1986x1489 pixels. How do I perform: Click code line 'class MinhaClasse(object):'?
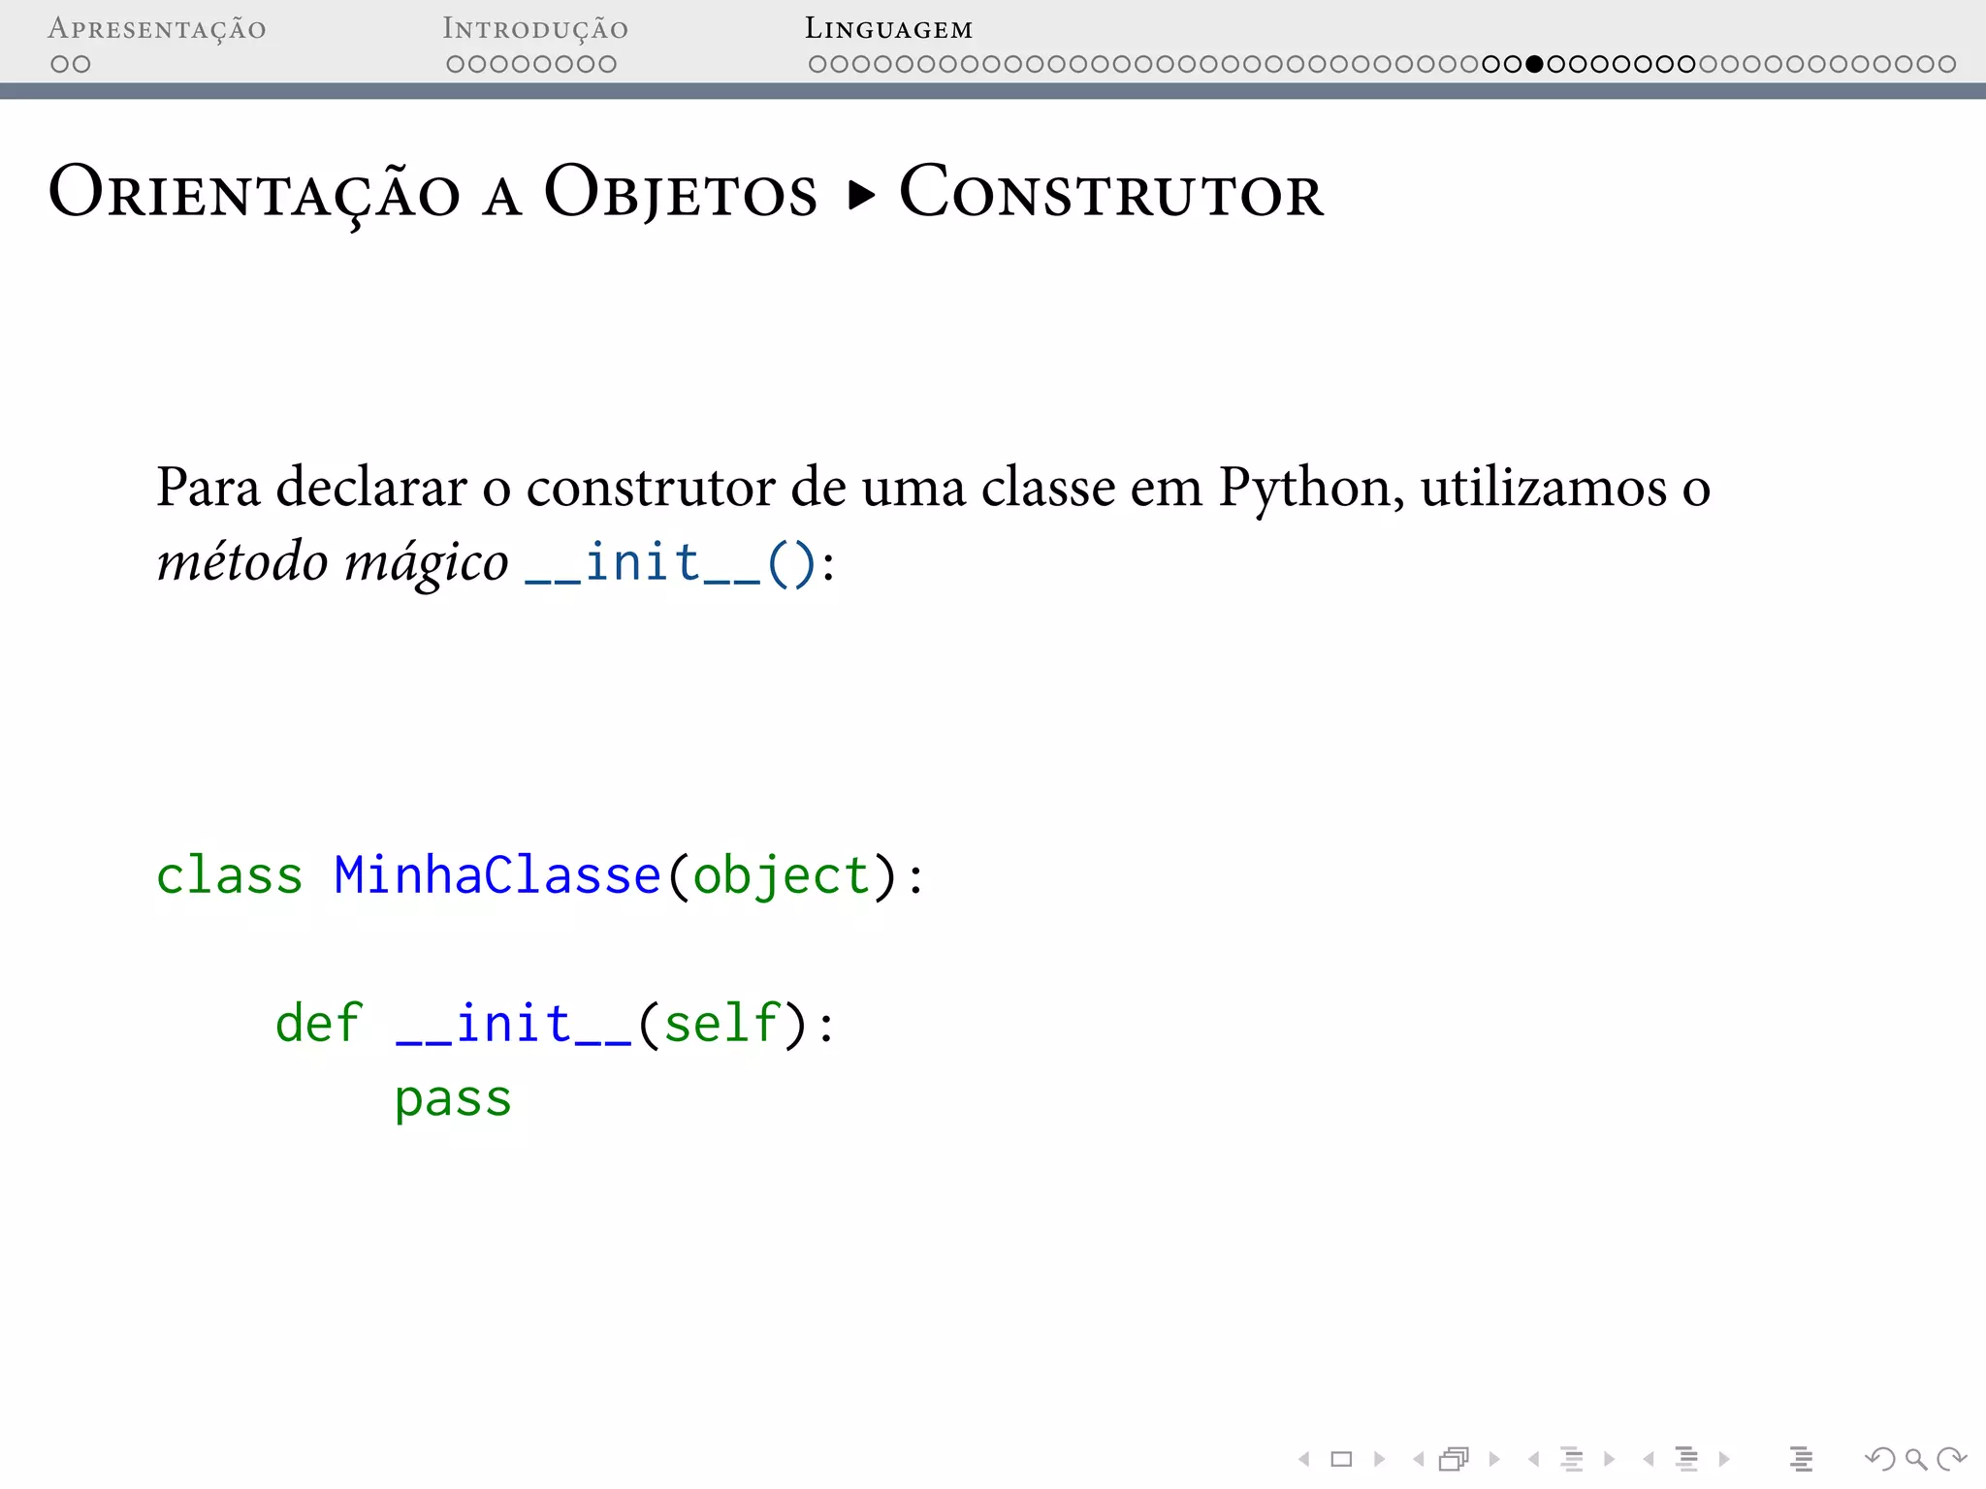pos(541,876)
